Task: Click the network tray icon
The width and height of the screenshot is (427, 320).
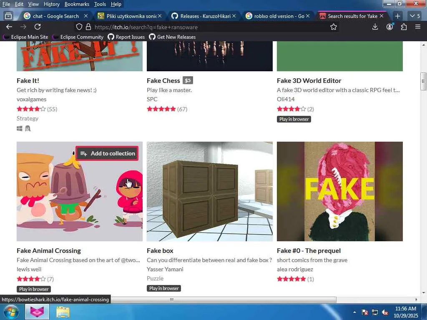Action: click(x=375, y=312)
